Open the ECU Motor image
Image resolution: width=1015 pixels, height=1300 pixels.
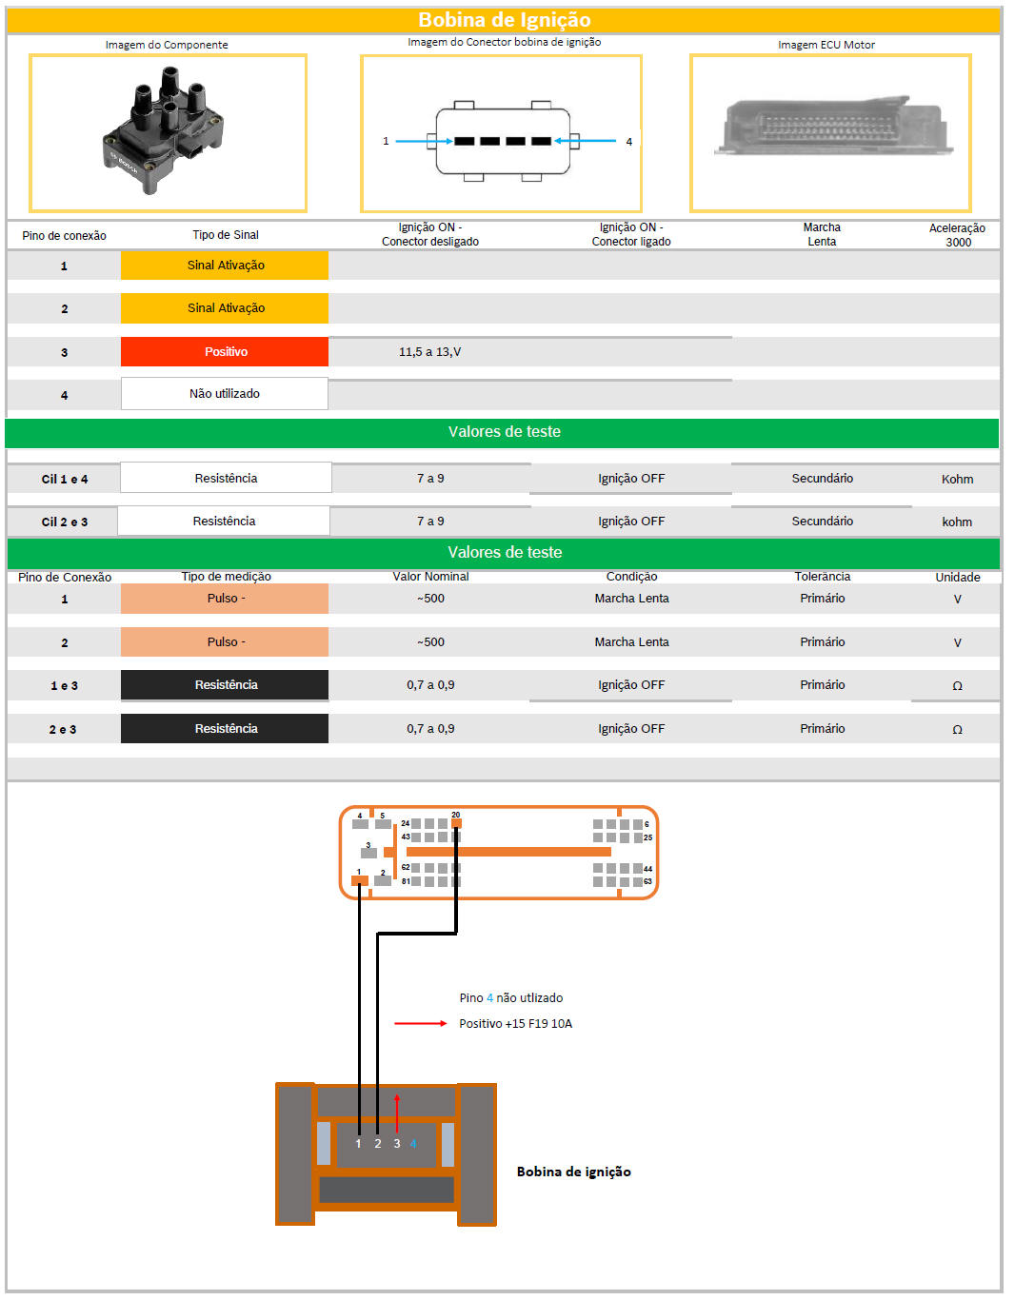pyautogui.click(x=830, y=132)
